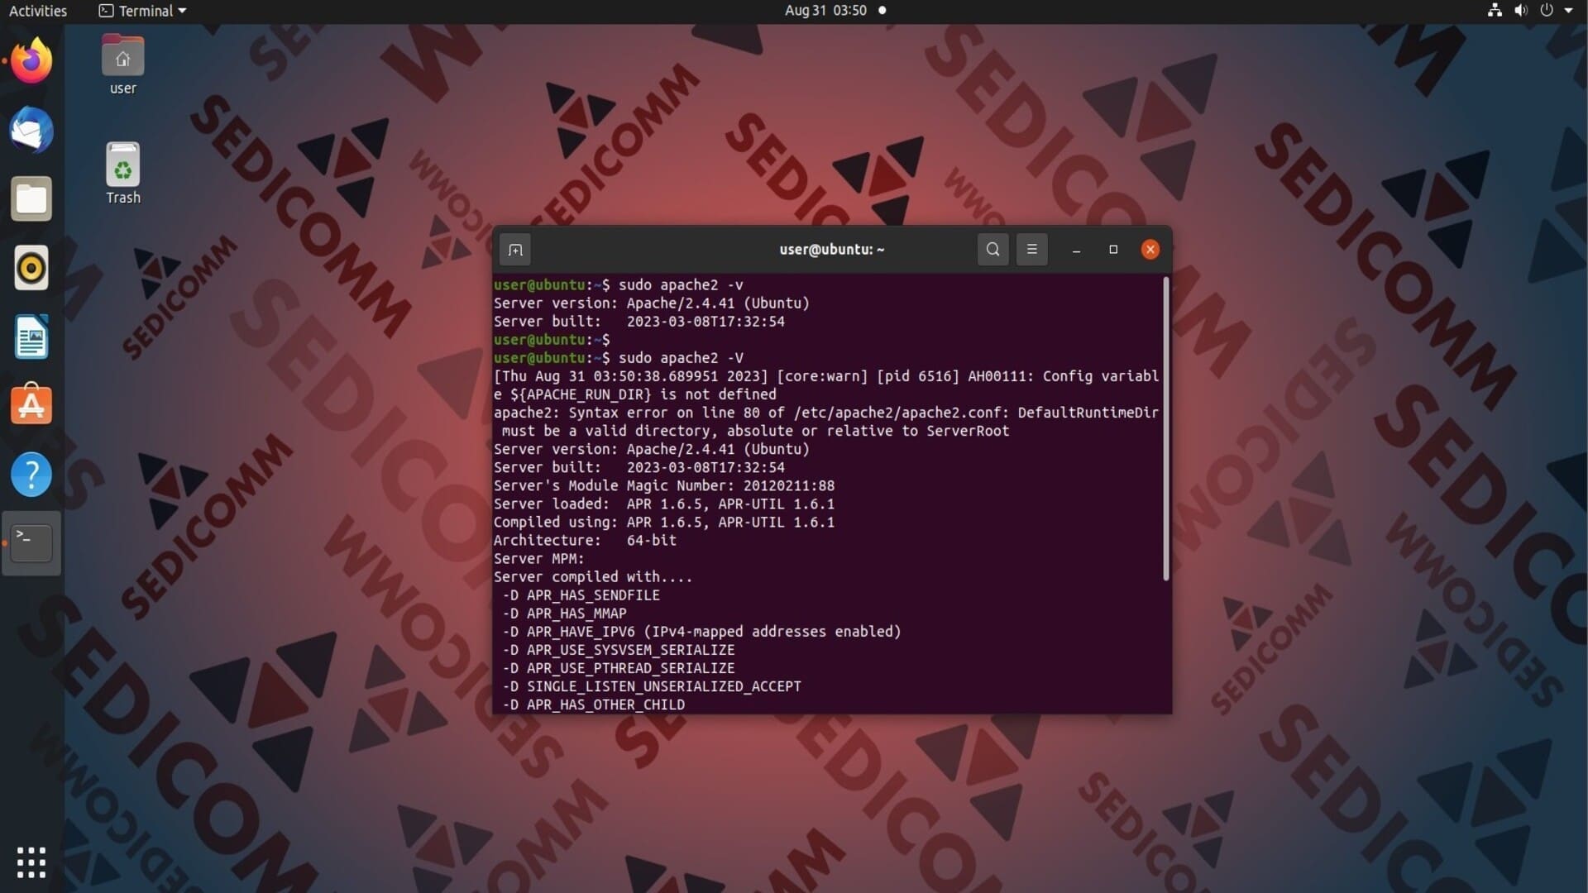The height and width of the screenshot is (893, 1588).
Task: Click the '-D APR_USE_SYSVSEM_SERIALIZE' line
Action: pyautogui.click(x=618, y=649)
